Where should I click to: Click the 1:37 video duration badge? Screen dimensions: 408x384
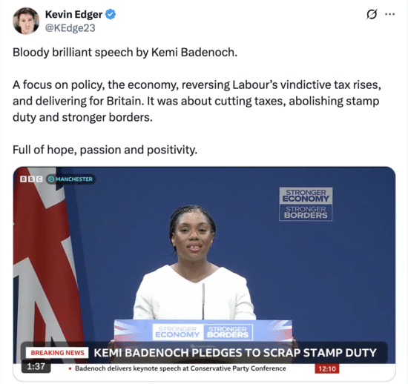[x=36, y=366]
